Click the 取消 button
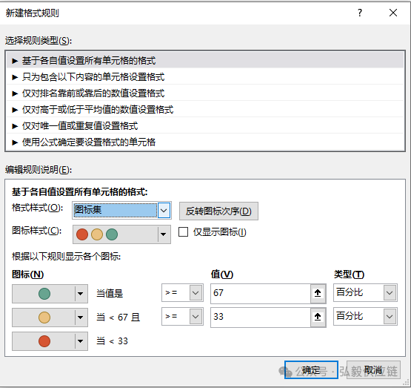Viewport: 411px width, 388px height. point(373,370)
